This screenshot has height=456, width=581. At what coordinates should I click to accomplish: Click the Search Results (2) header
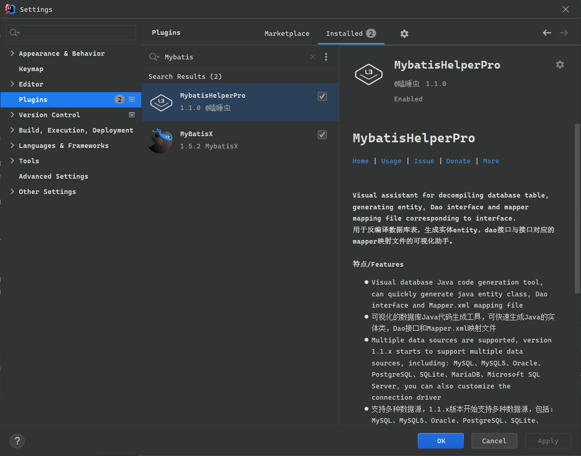click(x=185, y=76)
